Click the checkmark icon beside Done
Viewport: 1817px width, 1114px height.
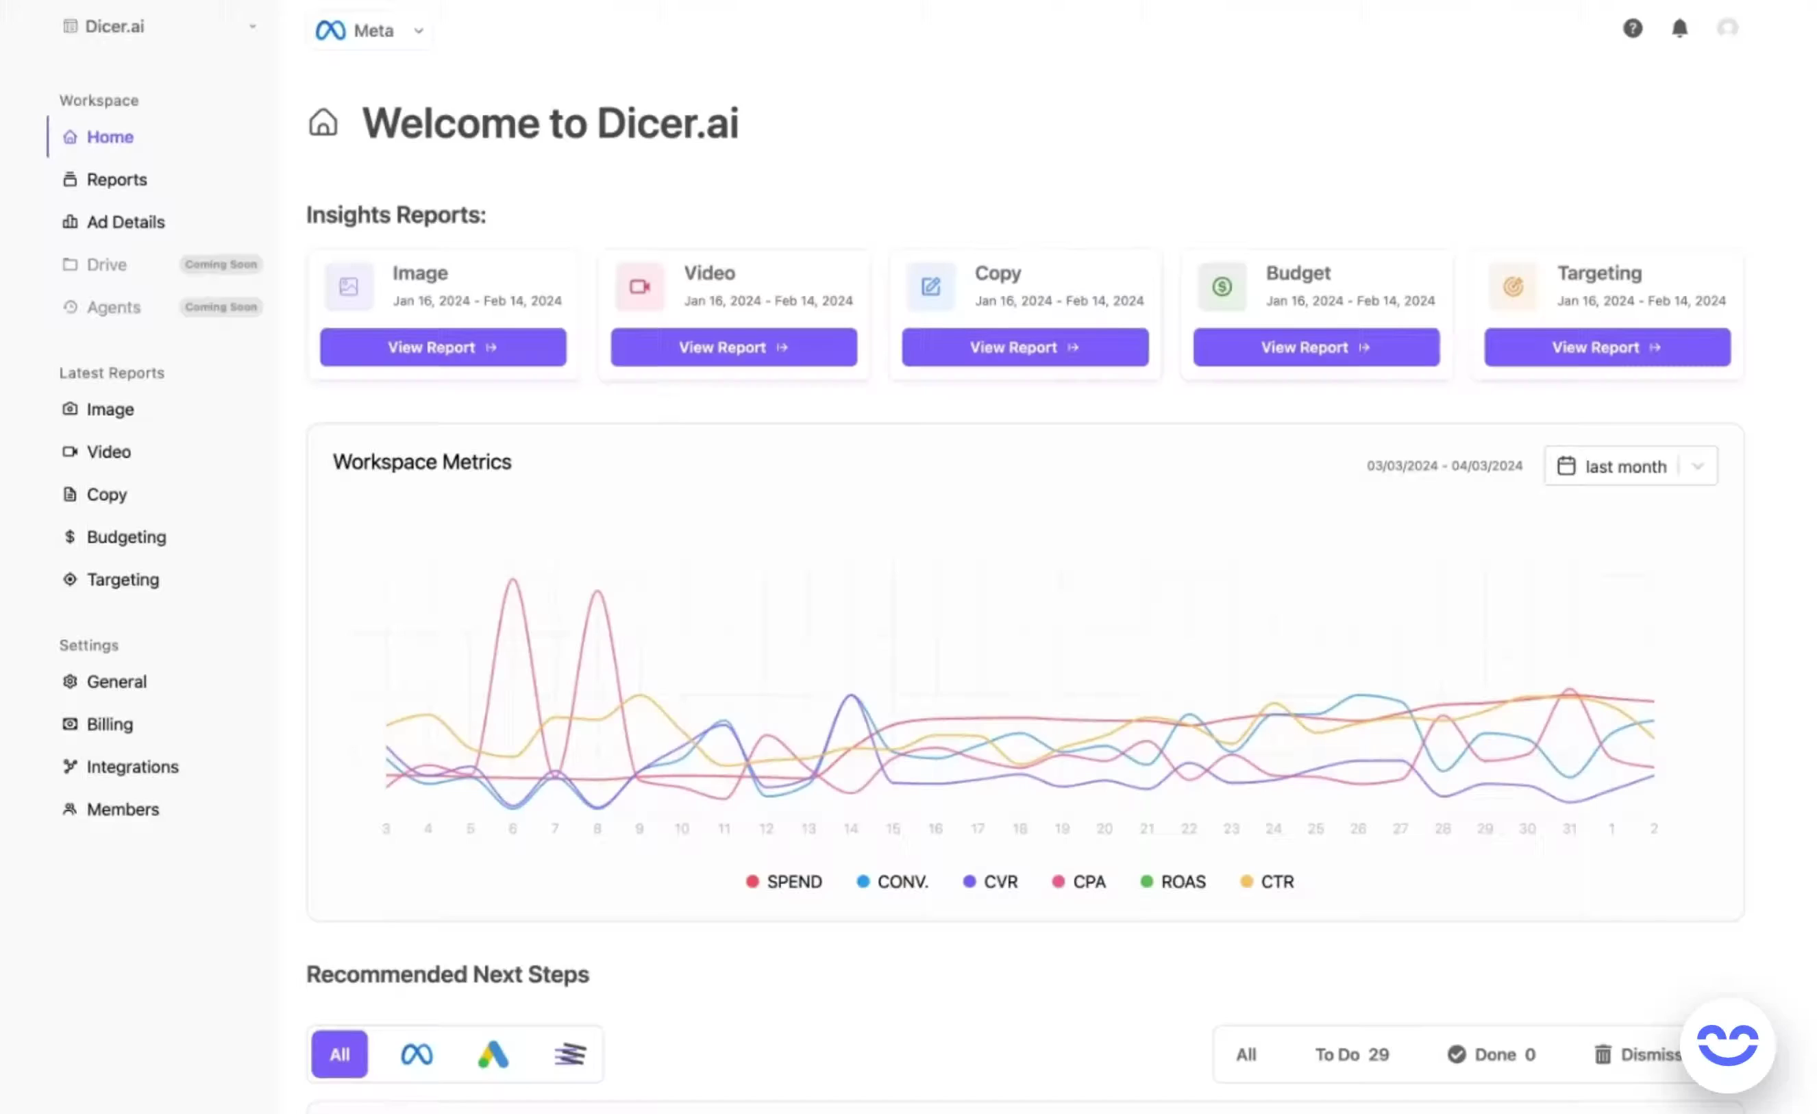pyautogui.click(x=1457, y=1054)
